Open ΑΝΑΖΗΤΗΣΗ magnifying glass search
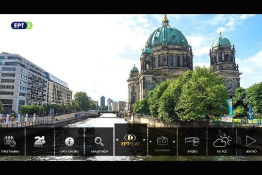The height and width of the screenshot is (175, 262). tap(99, 141)
